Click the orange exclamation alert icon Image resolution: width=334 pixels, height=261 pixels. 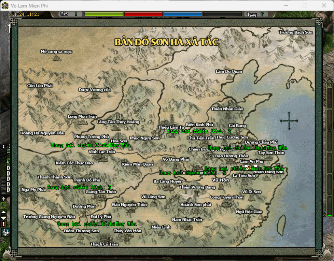click(4, 223)
